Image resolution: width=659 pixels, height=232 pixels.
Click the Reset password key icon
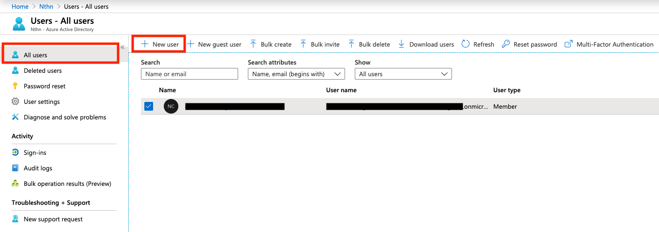coord(506,44)
